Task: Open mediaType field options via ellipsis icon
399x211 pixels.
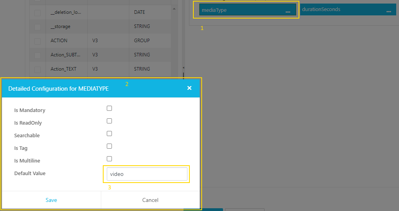Action: click(x=288, y=12)
